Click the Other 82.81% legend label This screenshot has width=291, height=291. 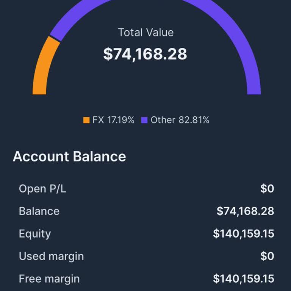pos(180,120)
